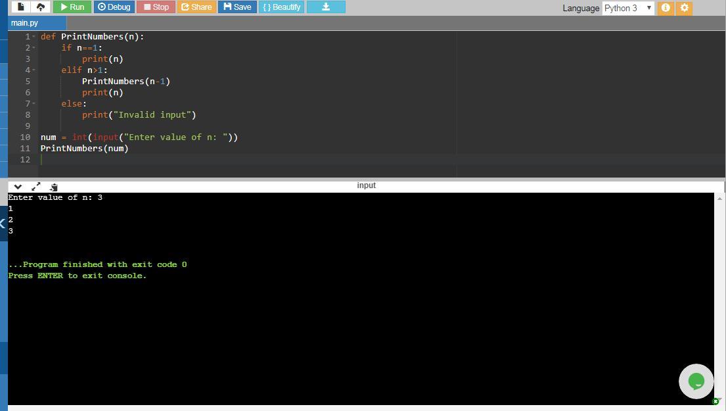
Task: Click the "elif n>1:" statement on line 4
Action: click(x=84, y=70)
